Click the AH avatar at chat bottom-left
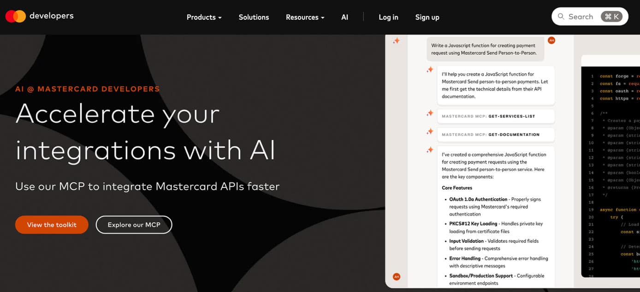Viewport: 640px width, 292px height. click(397, 277)
